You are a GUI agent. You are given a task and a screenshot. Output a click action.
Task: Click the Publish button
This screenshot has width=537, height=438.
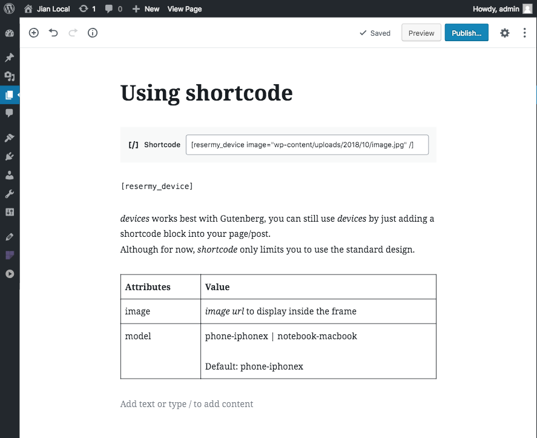tap(466, 33)
